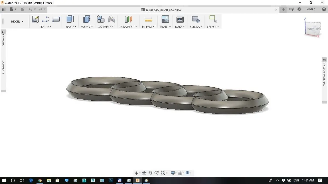Viewport: 328px width, 184px height.
Task: Click the Look At navigation icon
Action: point(144,173)
